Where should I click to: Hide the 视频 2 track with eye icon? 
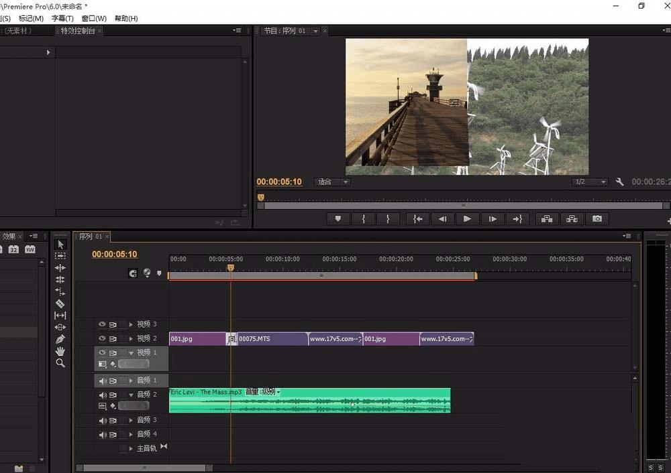coord(103,339)
